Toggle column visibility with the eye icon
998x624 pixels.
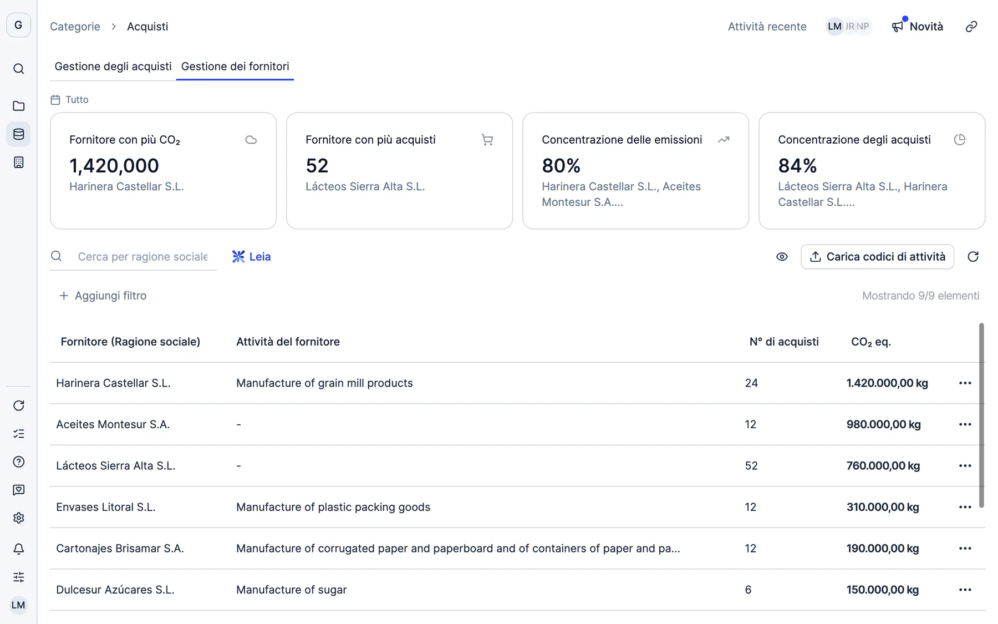(x=782, y=257)
